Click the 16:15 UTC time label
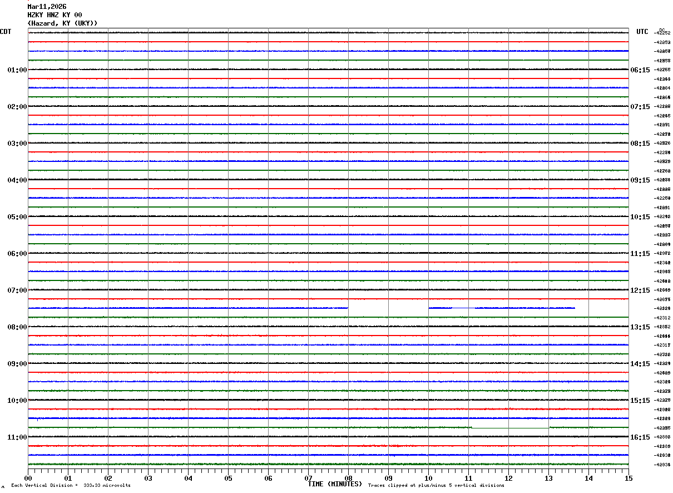This screenshot has height=493, width=673. pos(640,437)
